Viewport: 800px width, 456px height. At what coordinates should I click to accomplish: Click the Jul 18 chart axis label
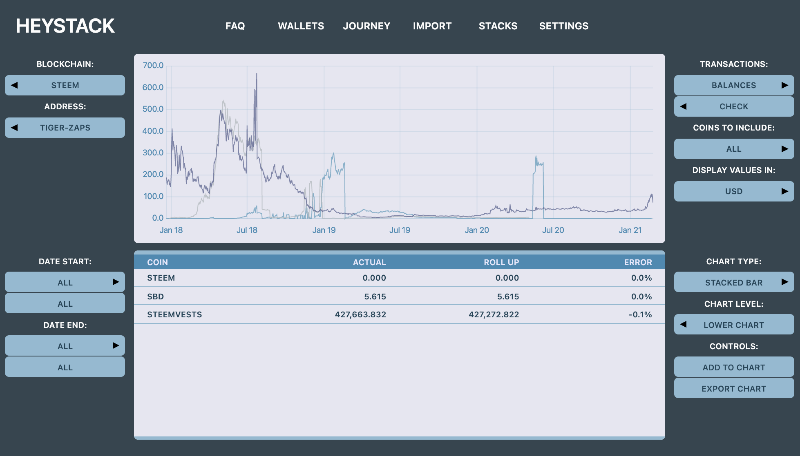click(x=247, y=230)
